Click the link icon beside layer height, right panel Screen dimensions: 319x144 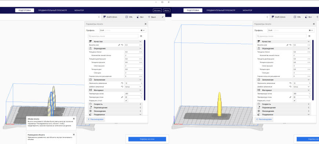click(x=287, y=45)
